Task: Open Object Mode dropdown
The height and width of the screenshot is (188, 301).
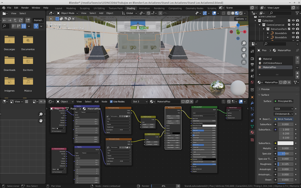Action: (x=67, y=13)
